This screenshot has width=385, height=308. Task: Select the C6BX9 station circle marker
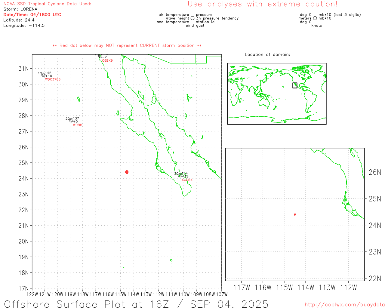click(100, 56)
